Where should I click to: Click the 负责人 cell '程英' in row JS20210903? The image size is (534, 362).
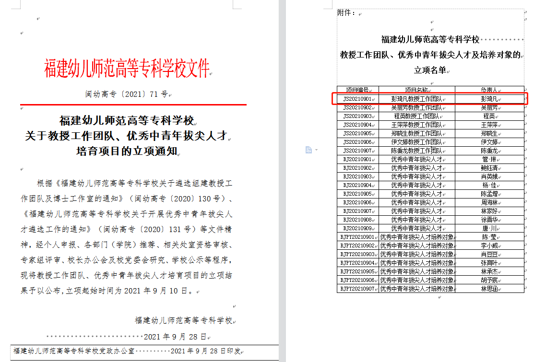pyautogui.click(x=489, y=116)
